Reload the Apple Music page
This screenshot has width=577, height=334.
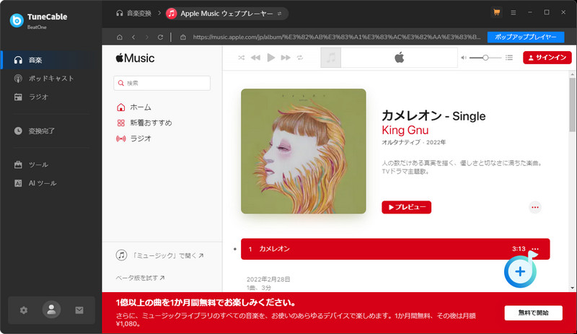[160, 38]
